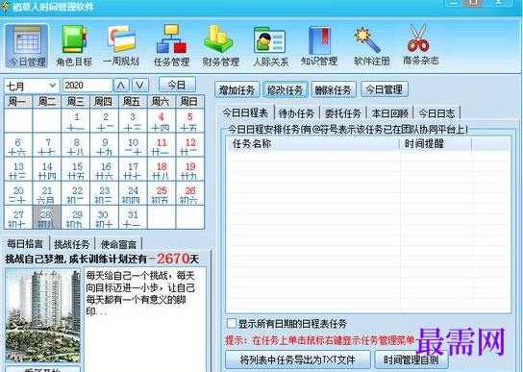Click the 今日日程安排任务 group label
The height and width of the screenshot is (372, 523).
348,129
